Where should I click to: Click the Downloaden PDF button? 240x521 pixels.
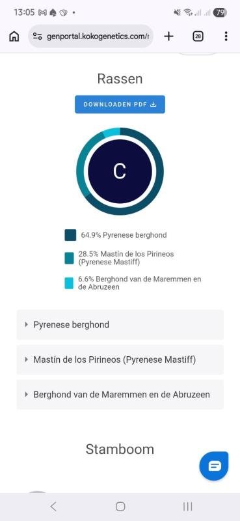click(120, 104)
